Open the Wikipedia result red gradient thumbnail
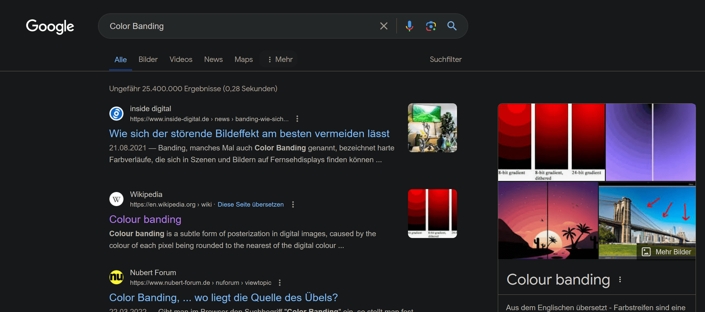This screenshot has height=312, width=705. (432, 214)
